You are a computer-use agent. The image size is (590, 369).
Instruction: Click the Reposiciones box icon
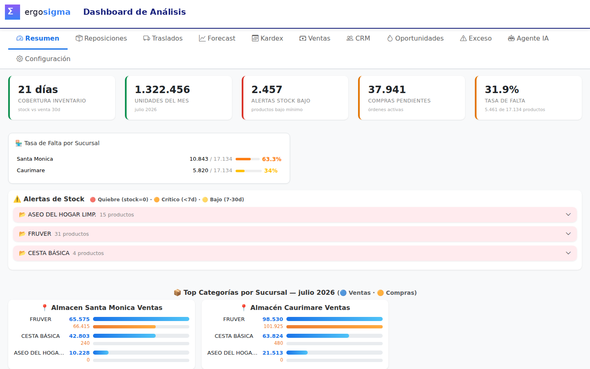click(x=79, y=38)
